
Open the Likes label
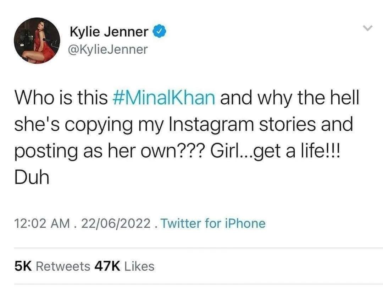(x=140, y=266)
